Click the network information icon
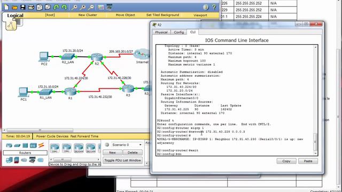The width and height of the screenshot is (342, 192). [206, 7]
